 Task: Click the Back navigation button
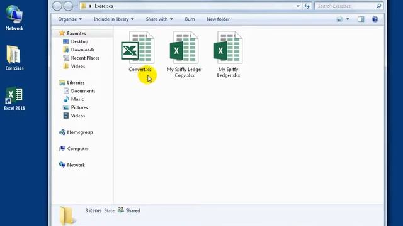pyautogui.click(x=57, y=6)
